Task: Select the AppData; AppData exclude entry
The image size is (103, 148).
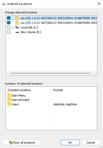Action: (65, 104)
